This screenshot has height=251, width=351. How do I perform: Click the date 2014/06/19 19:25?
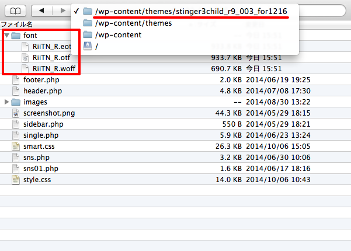[278, 80]
